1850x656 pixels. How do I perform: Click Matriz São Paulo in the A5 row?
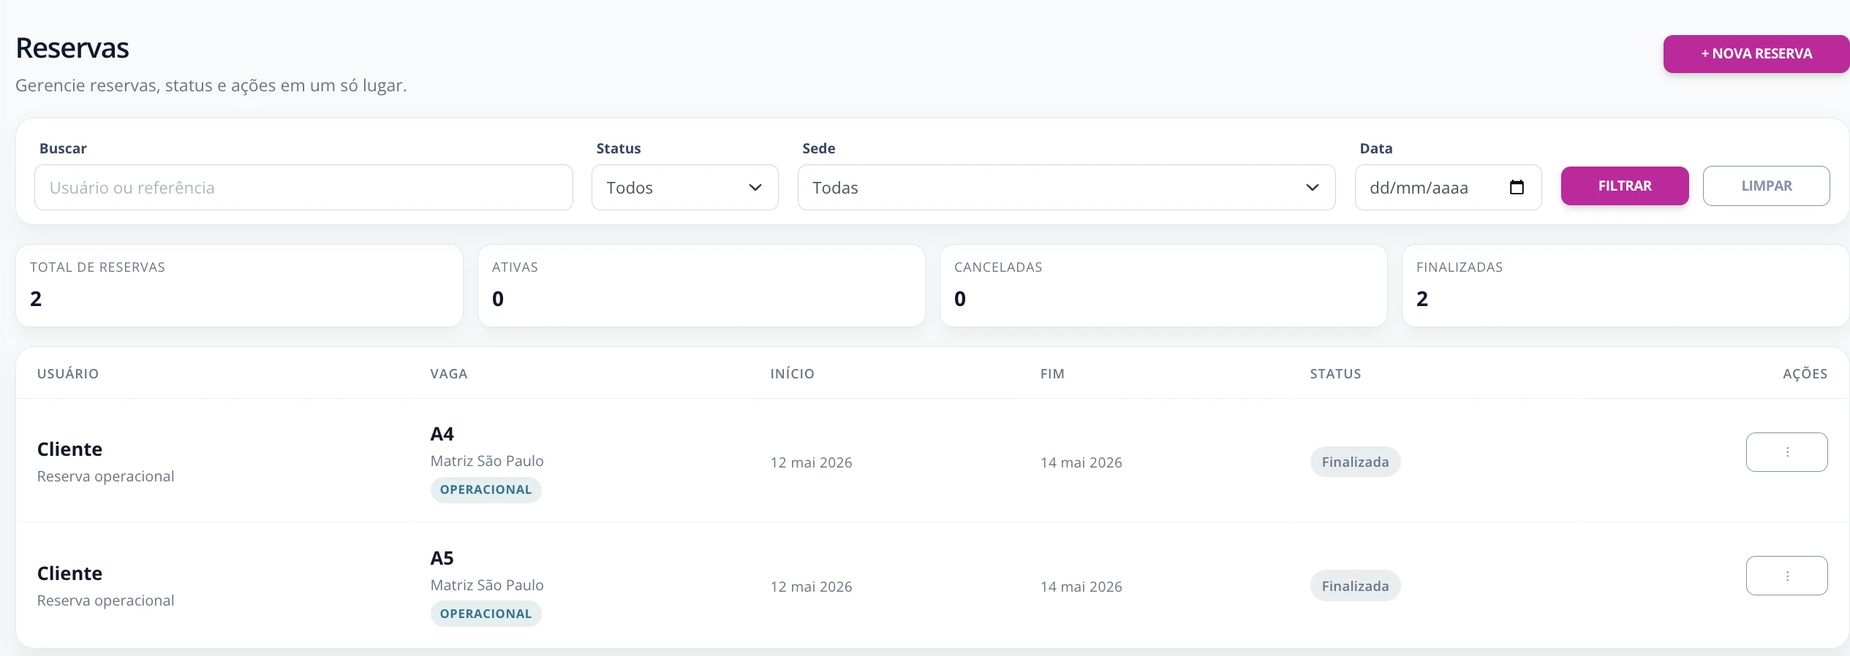pos(487,585)
